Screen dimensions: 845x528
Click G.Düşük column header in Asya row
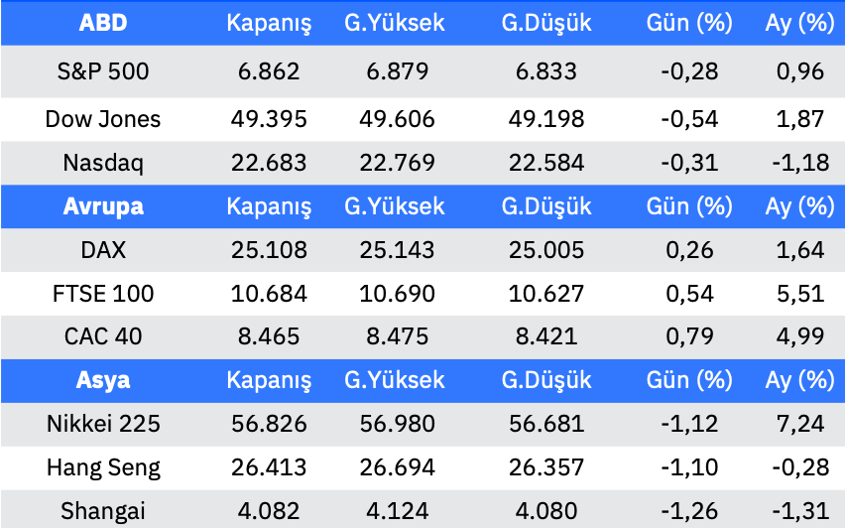pyautogui.click(x=546, y=380)
